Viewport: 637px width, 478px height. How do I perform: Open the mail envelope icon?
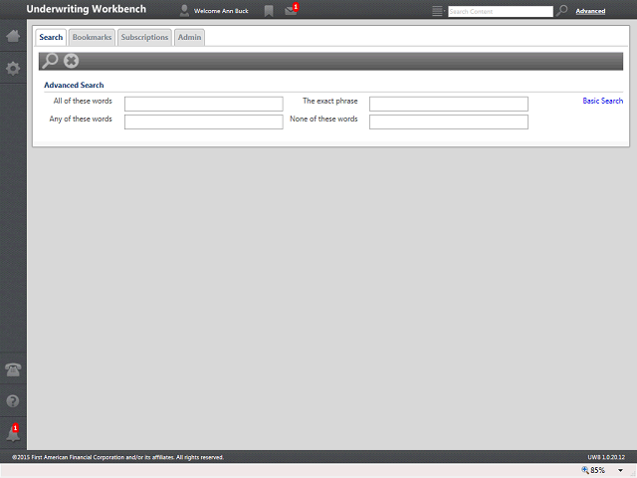291,11
